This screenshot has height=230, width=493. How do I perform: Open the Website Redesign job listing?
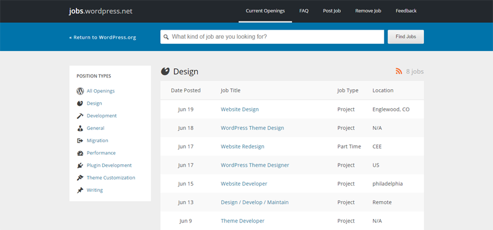[x=242, y=146]
